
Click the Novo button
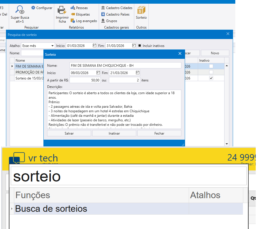215,53
